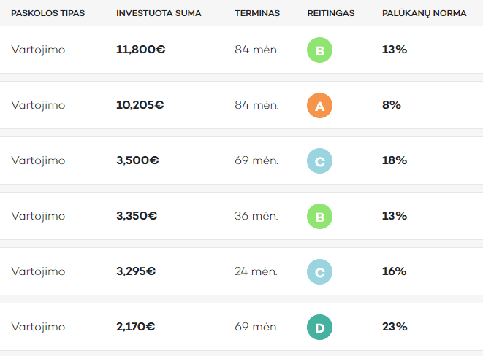Viewport: 483px width, 356px height.
Task: Sort by the Palūkanų Norma column header
Action: click(x=424, y=13)
